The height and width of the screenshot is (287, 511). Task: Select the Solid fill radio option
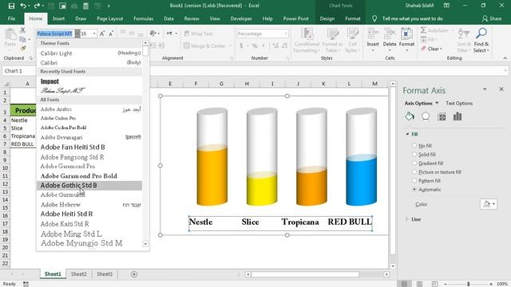[x=414, y=154]
